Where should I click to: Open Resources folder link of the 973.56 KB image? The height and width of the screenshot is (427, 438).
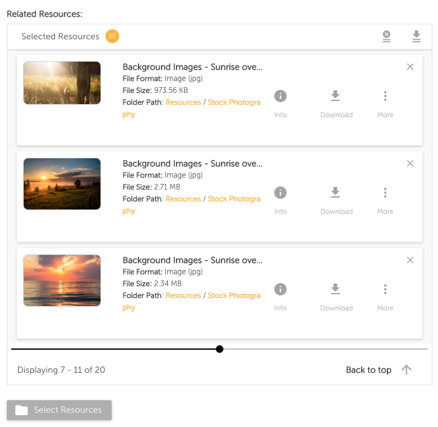pos(183,102)
